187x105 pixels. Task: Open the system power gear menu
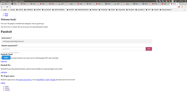[185, 1]
